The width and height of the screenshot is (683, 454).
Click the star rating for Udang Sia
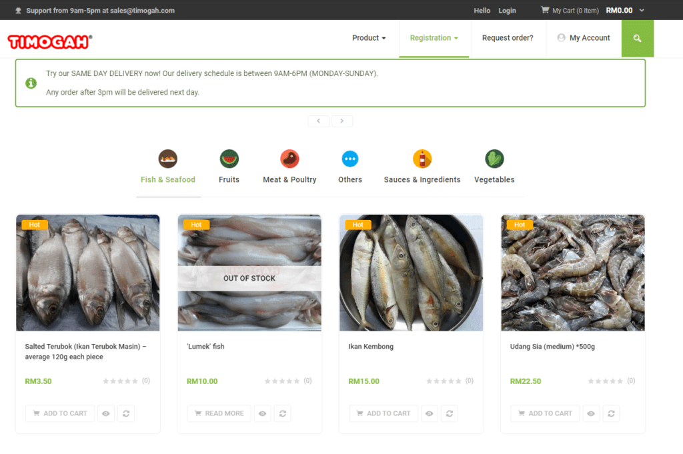606,381
